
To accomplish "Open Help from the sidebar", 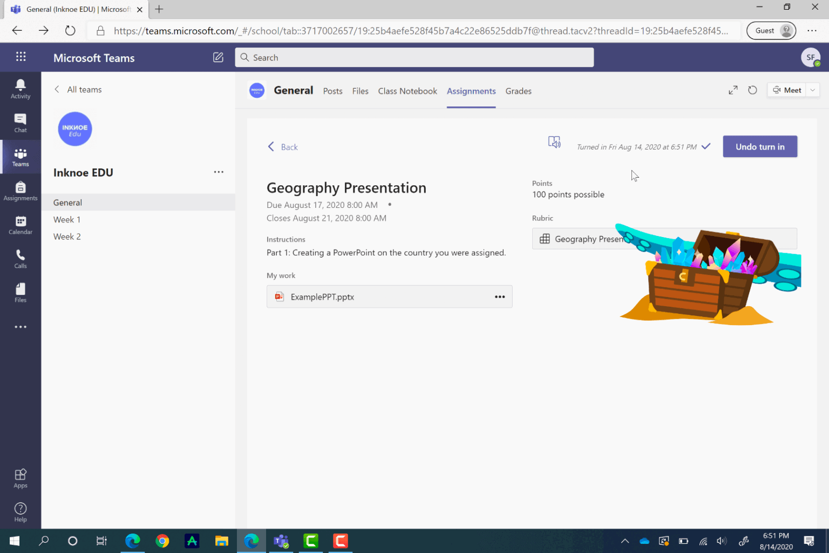I will pyautogui.click(x=20, y=511).
